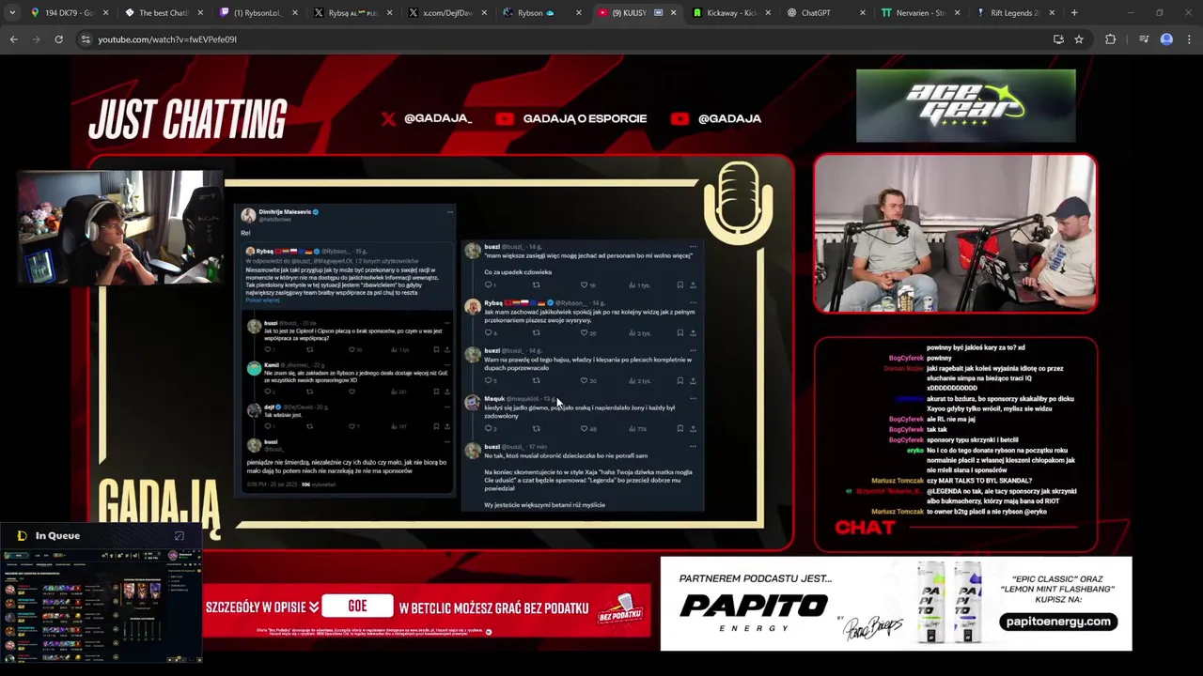Open the browser profile avatar
Image resolution: width=1203 pixels, height=676 pixels.
click(1166, 39)
